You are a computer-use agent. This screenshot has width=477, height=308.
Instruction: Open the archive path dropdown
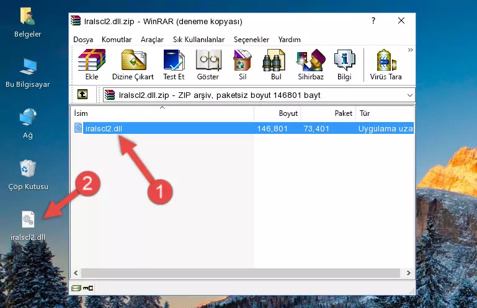[410, 95]
